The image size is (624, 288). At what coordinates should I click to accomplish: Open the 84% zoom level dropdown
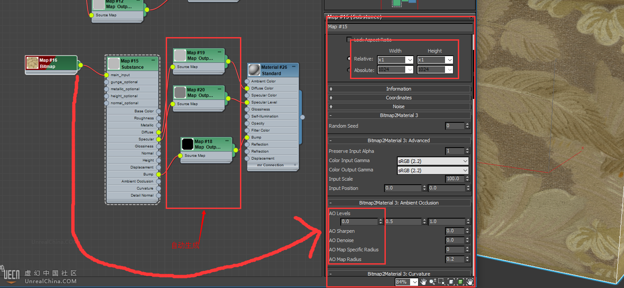pyautogui.click(x=414, y=282)
